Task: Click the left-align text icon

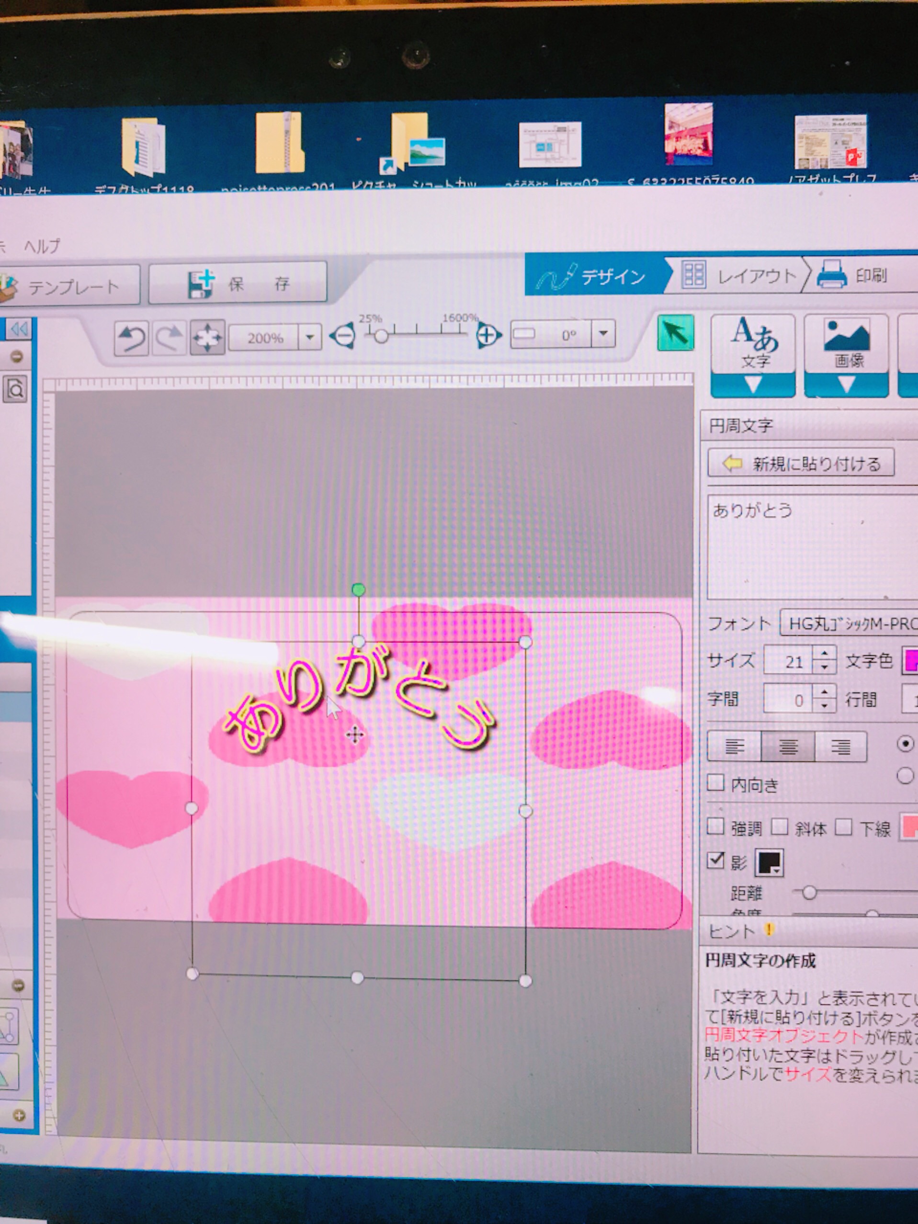Action: coord(734,747)
